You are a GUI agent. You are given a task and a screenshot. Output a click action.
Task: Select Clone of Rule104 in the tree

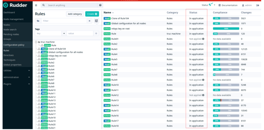[x=57, y=49]
